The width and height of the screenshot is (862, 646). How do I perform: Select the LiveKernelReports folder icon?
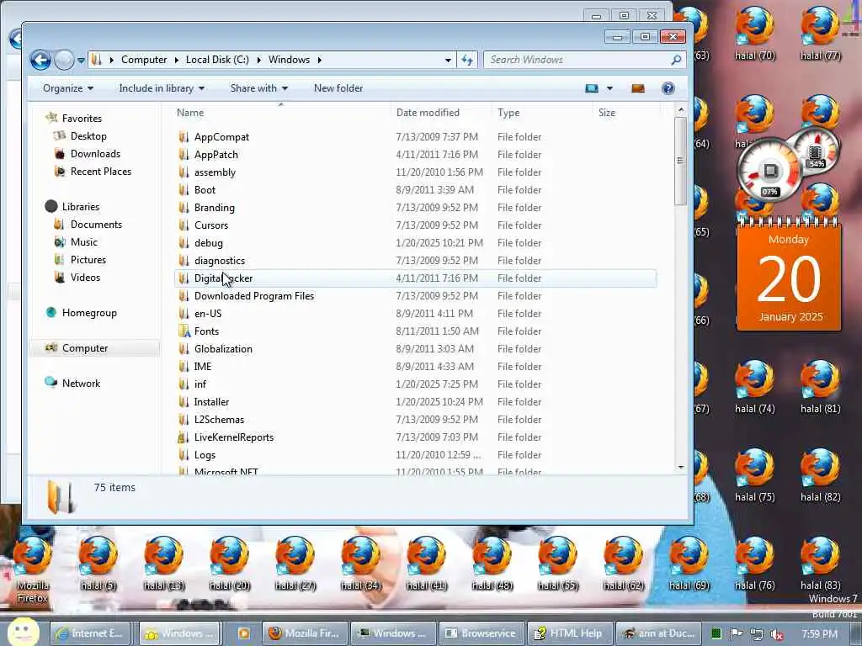(x=184, y=437)
